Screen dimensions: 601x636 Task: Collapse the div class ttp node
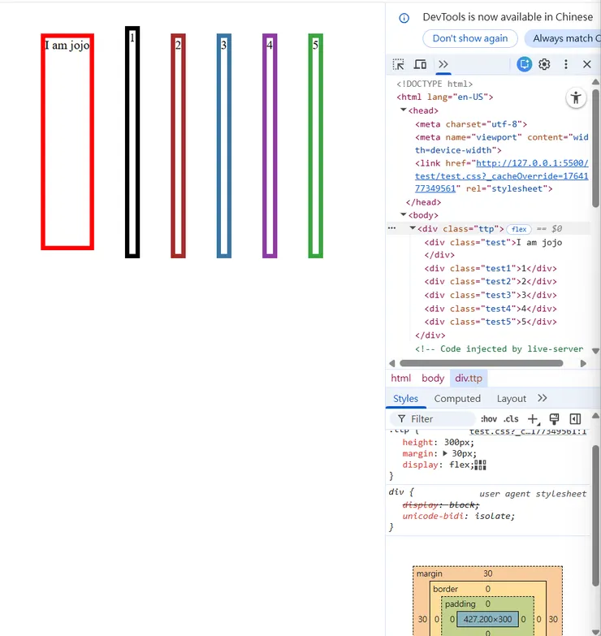coord(413,228)
